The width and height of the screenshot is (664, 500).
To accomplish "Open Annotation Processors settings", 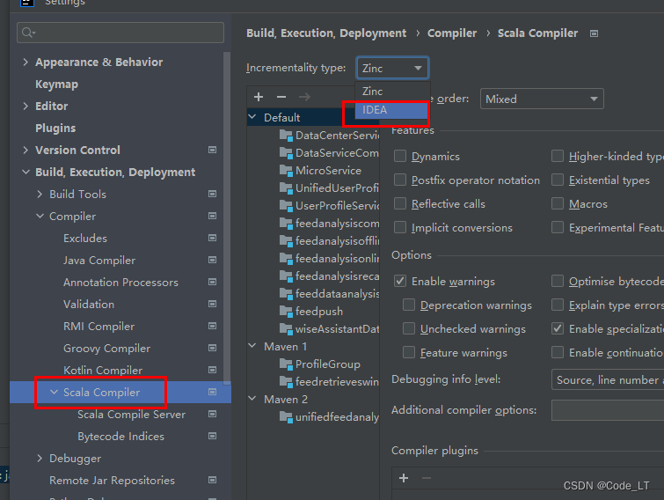I will pos(120,283).
